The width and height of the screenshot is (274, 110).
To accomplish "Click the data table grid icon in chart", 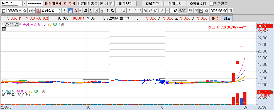I will [x=4, y=29].
